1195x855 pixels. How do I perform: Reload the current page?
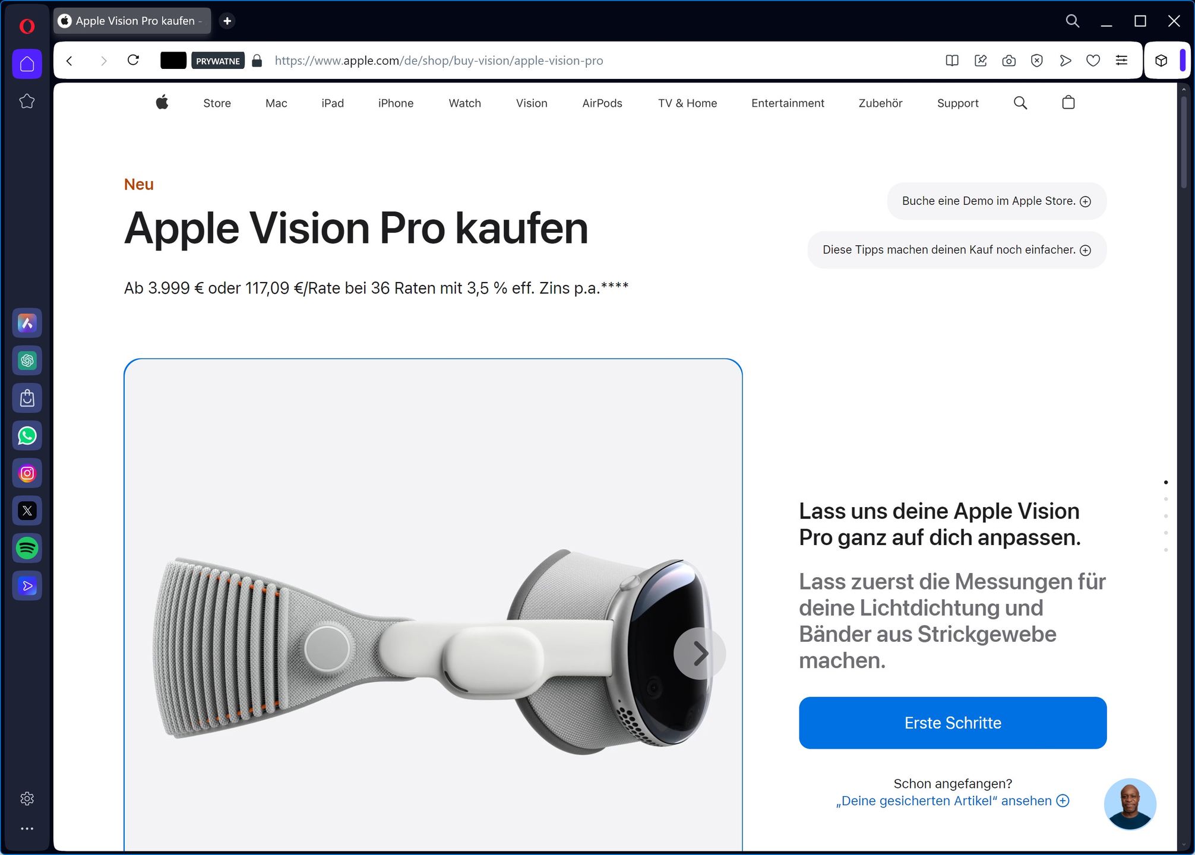tap(134, 60)
